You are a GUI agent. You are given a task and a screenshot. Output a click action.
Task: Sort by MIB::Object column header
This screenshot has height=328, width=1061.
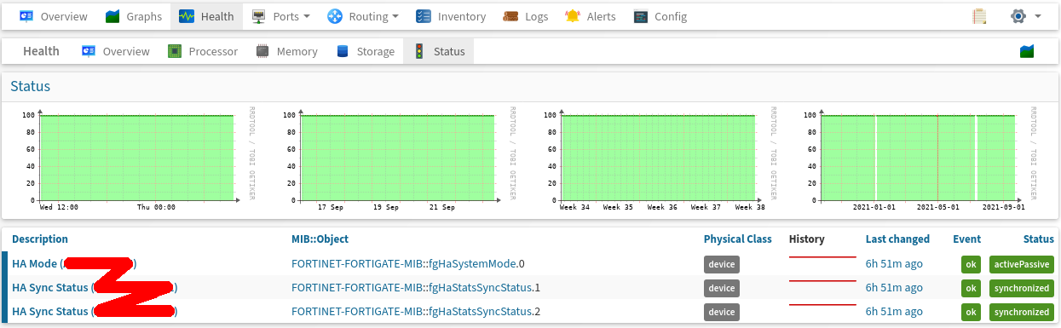point(320,239)
